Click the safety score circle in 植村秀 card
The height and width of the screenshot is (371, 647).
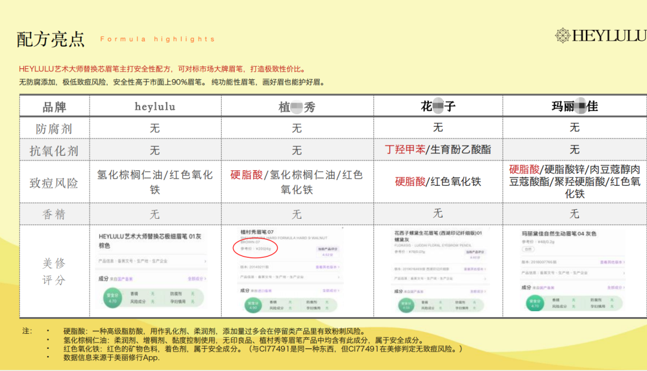[x=253, y=304]
